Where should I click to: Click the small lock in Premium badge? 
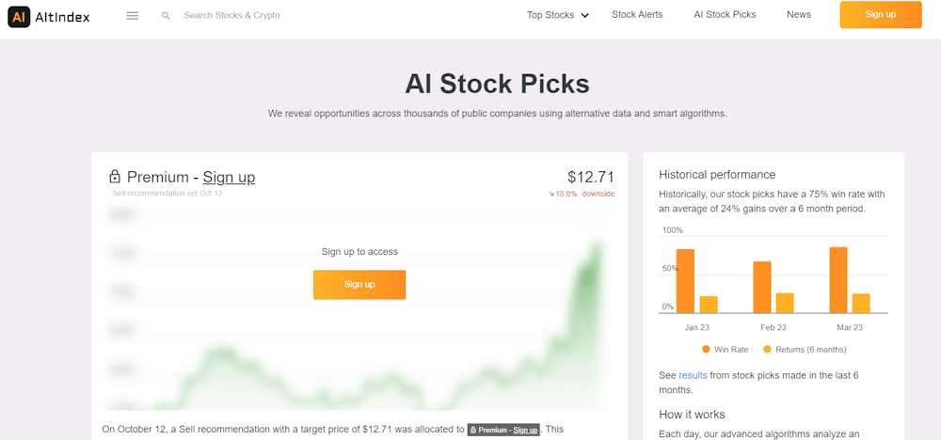[473, 430]
